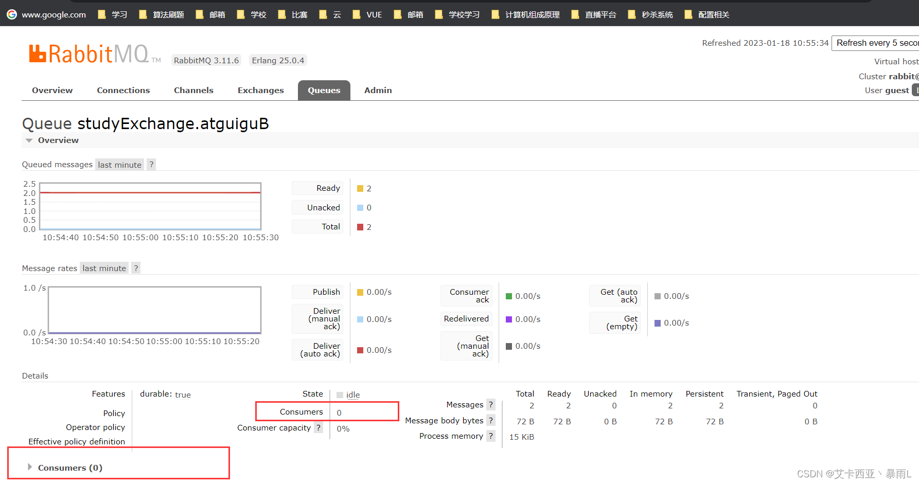Click the Erlang 25.0.4 version label
The image size is (919, 484).
(x=278, y=60)
